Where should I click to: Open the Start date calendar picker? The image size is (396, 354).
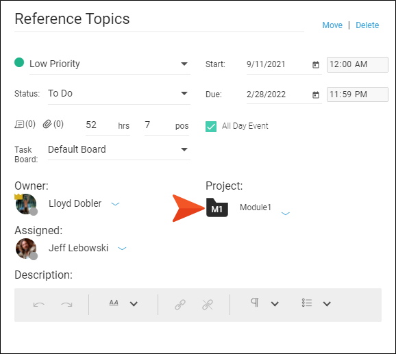pyautogui.click(x=316, y=64)
